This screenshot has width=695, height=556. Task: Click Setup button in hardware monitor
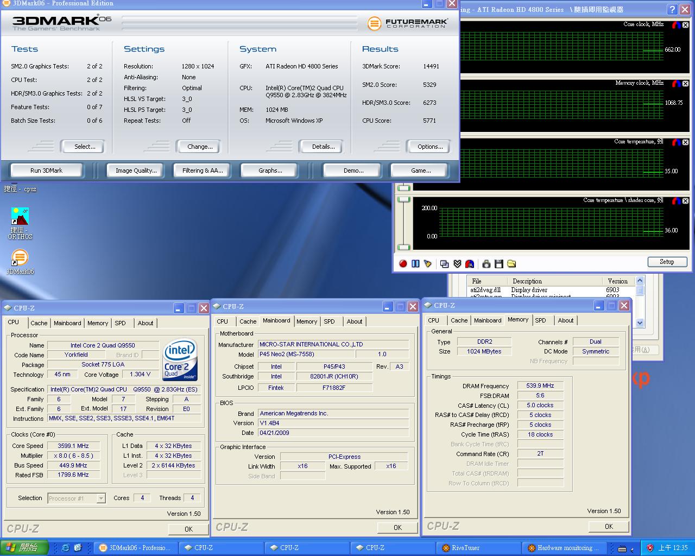pyautogui.click(x=667, y=262)
